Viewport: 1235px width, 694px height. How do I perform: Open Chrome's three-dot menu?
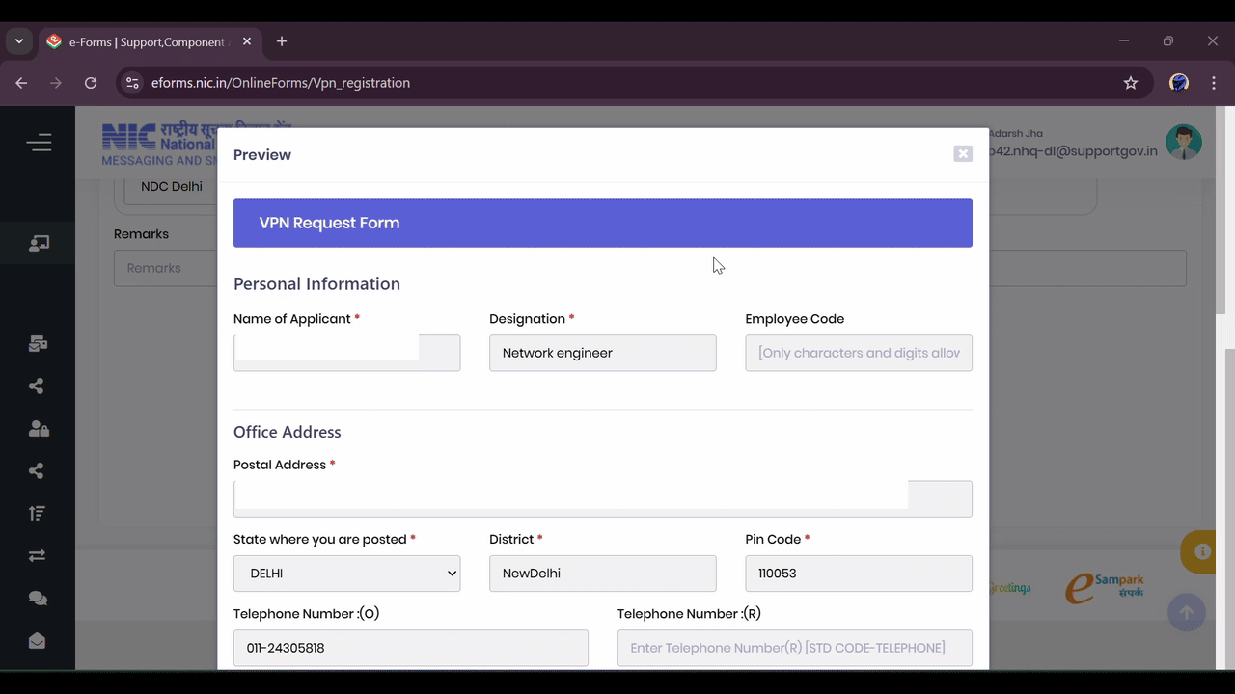[x=1214, y=82]
